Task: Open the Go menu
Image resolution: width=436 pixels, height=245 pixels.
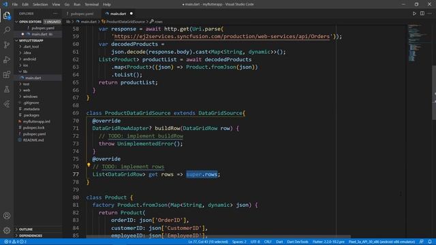Action: (x=67, y=5)
